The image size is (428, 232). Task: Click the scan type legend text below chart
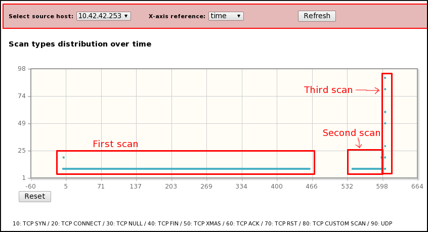(202, 223)
